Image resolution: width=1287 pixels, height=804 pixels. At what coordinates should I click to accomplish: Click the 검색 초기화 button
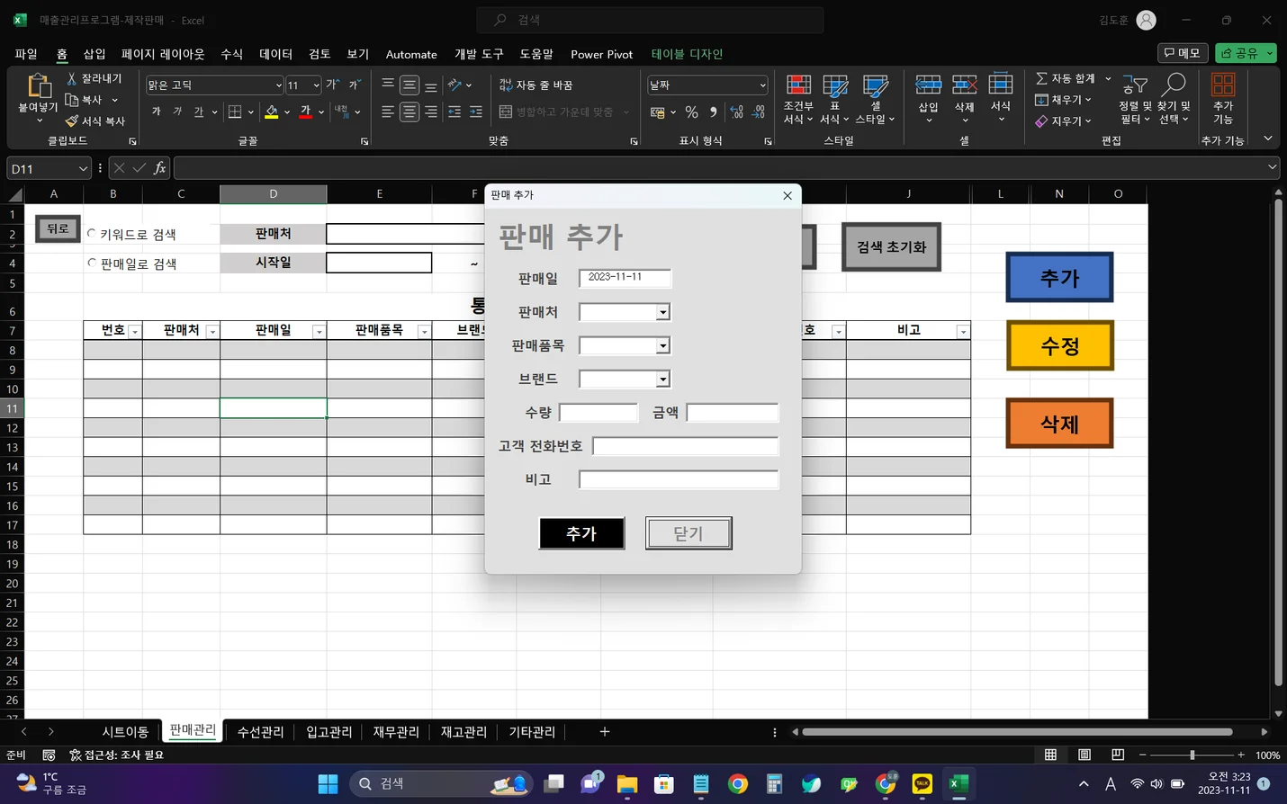point(891,247)
